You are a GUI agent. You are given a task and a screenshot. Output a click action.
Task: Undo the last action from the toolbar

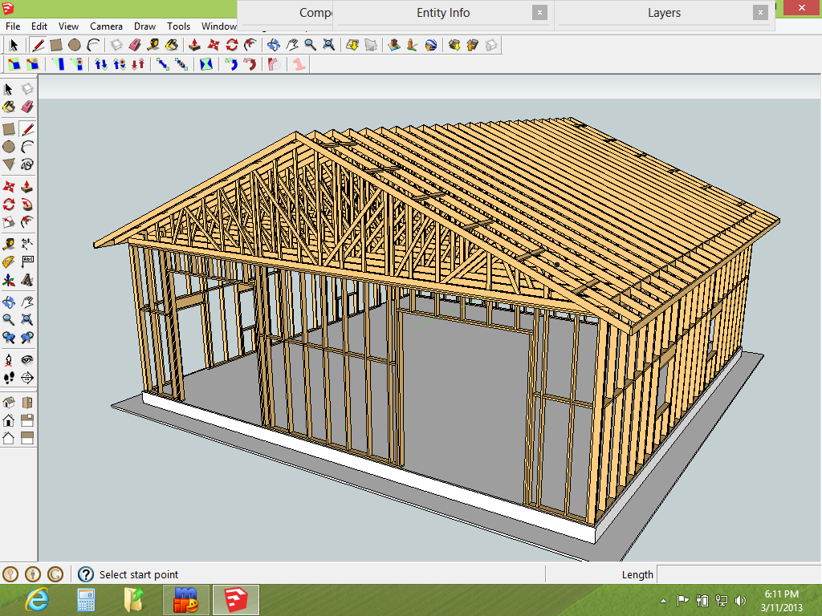[231, 66]
